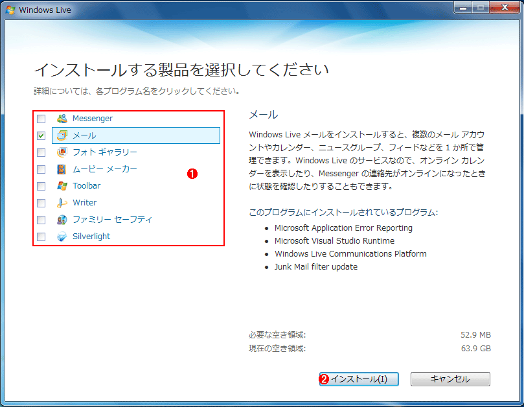This screenshot has height=407, width=524.
Task: Click the '63.9 GB' free space value
Action: (476, 349)
